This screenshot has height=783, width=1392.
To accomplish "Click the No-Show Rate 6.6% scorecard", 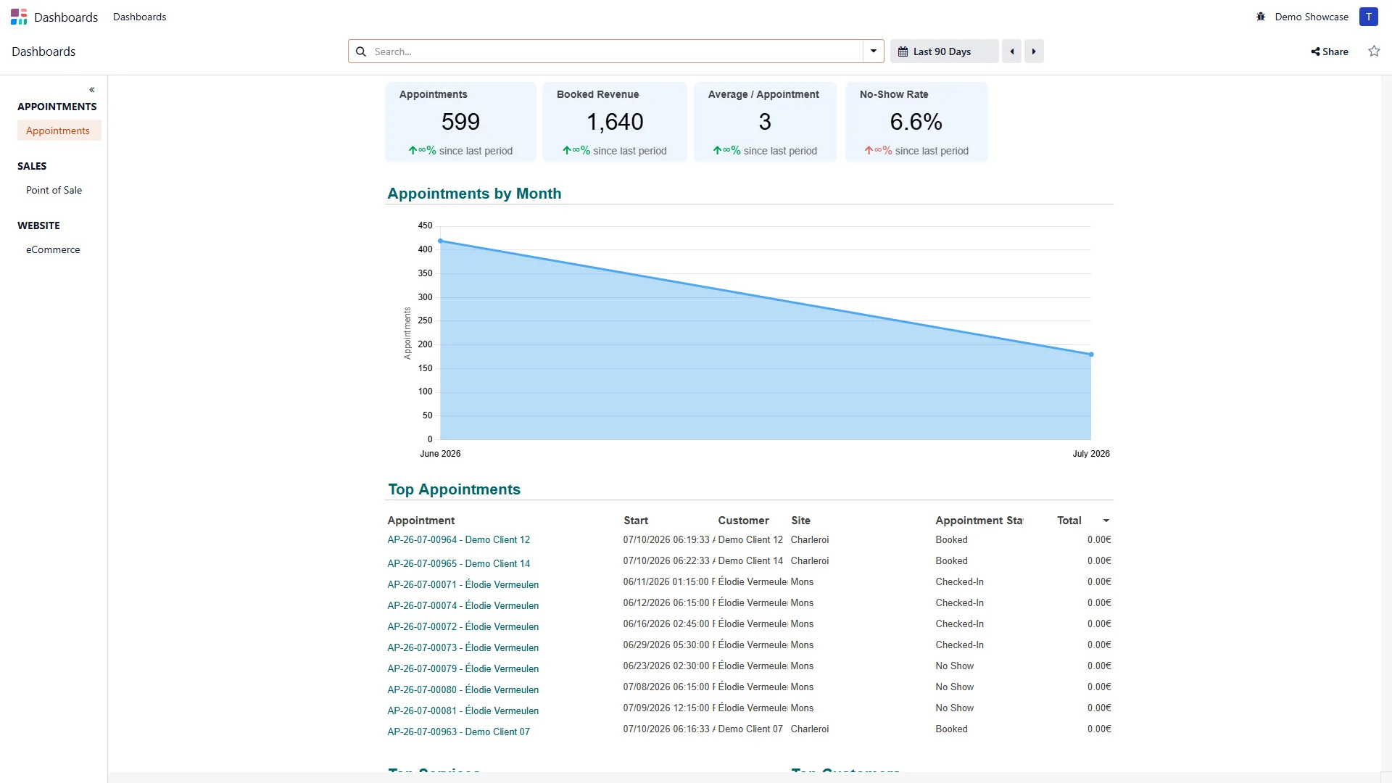I will pyautogui.click(x=916, y=122).
